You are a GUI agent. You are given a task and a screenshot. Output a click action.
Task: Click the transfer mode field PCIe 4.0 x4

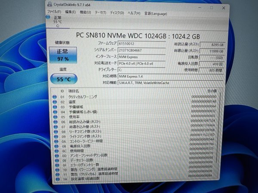coord(141,63)
